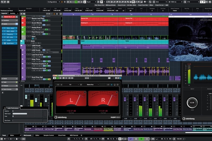This screenshot has width=212, height=141.
Task: Toggle global Write automation W button
Action: (79, 2)
